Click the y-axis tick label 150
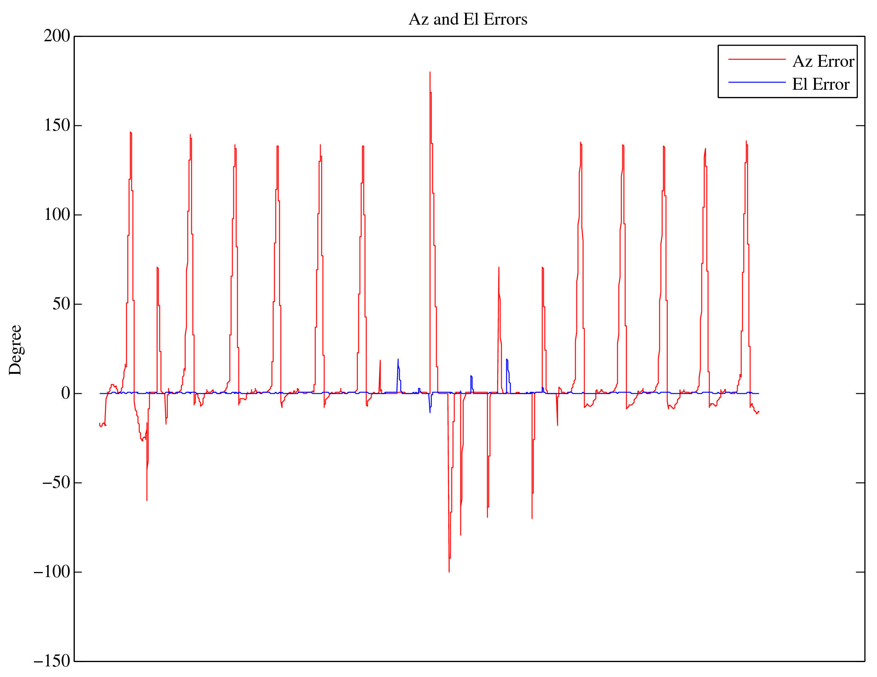Screen dimensions: 877x677 [57, 125]
